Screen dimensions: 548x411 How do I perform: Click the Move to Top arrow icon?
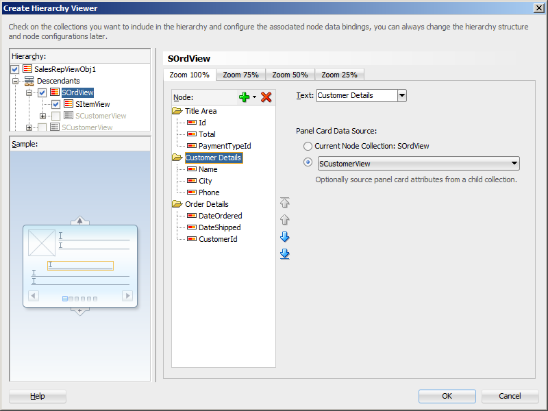285,202
